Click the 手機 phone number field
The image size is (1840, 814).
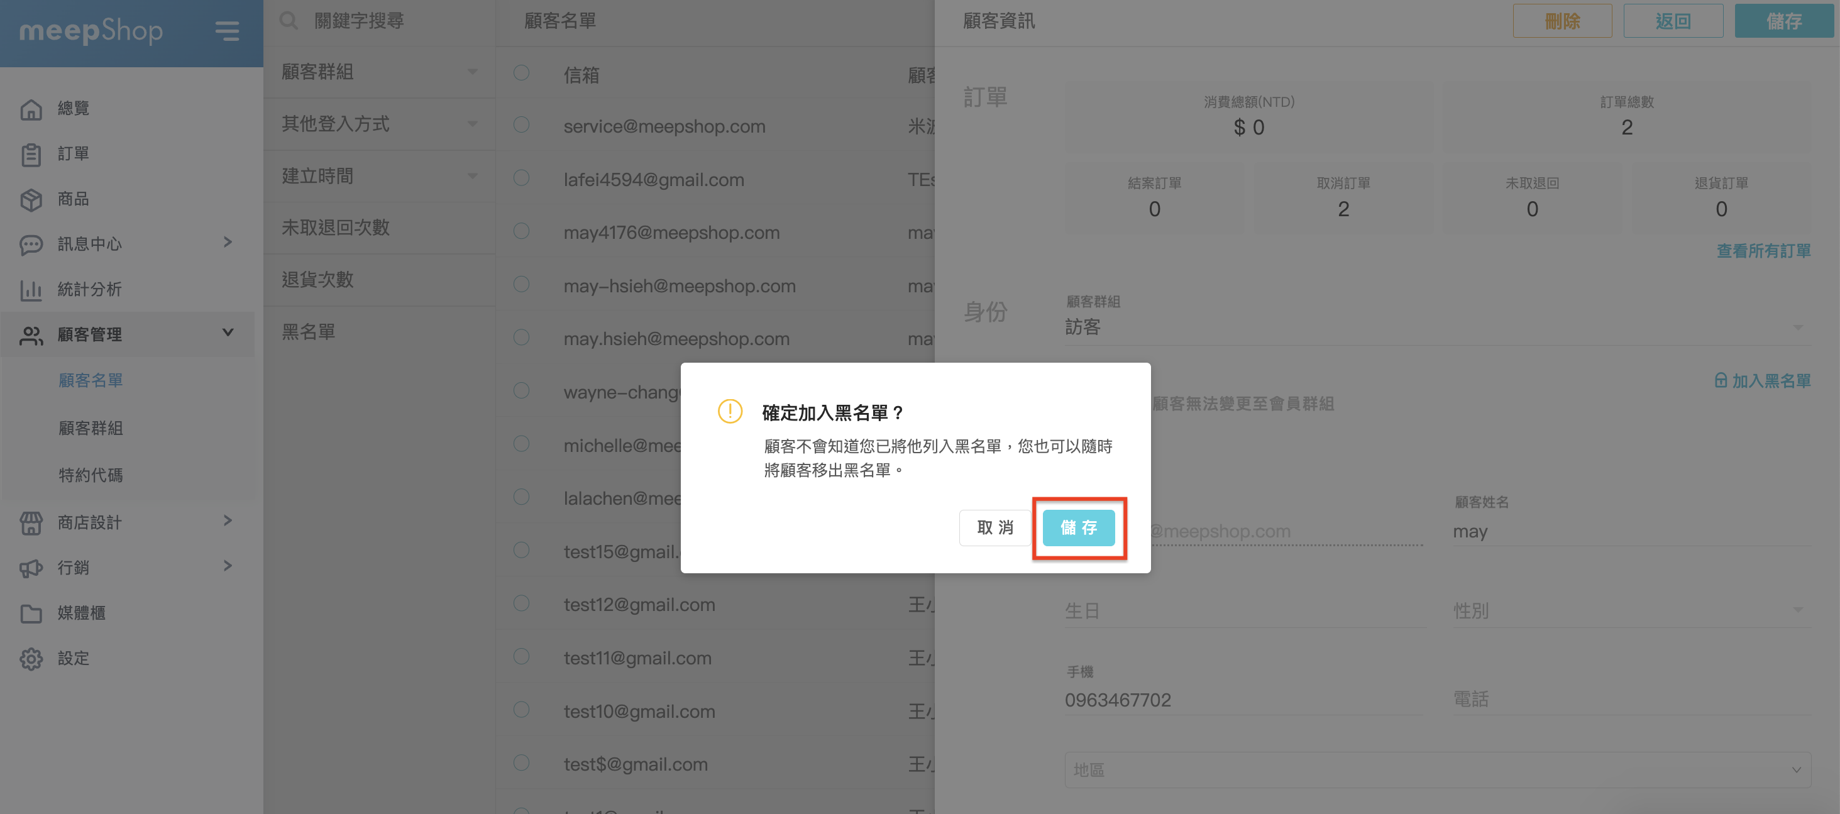tap(1243, 700)
